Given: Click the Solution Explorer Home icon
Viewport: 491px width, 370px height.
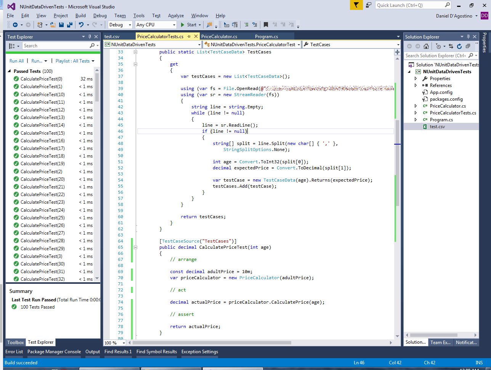Looking at the screenshot, I should pyautogui.click(x=426, y=46).
